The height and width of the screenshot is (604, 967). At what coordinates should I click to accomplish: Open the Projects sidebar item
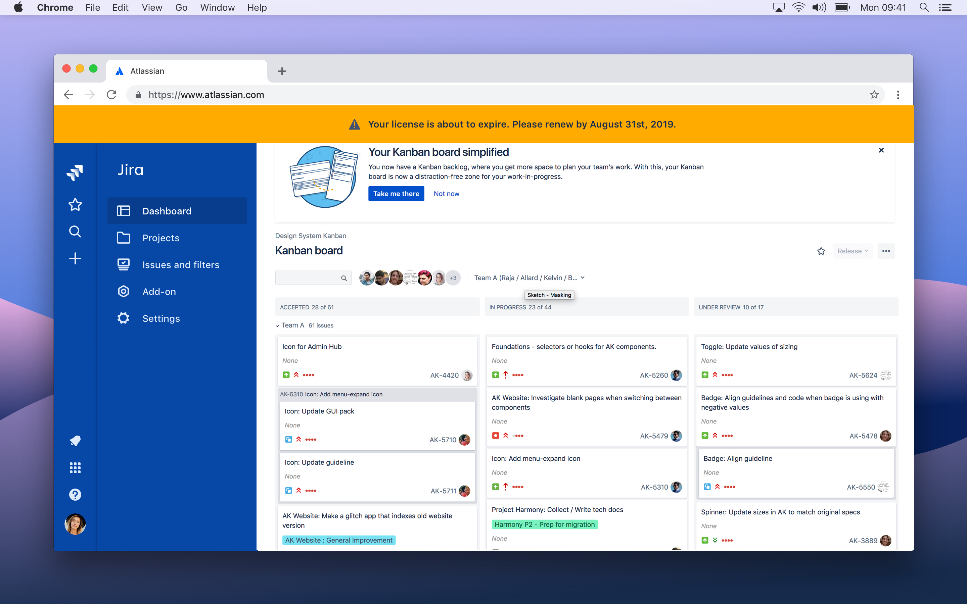160,238
